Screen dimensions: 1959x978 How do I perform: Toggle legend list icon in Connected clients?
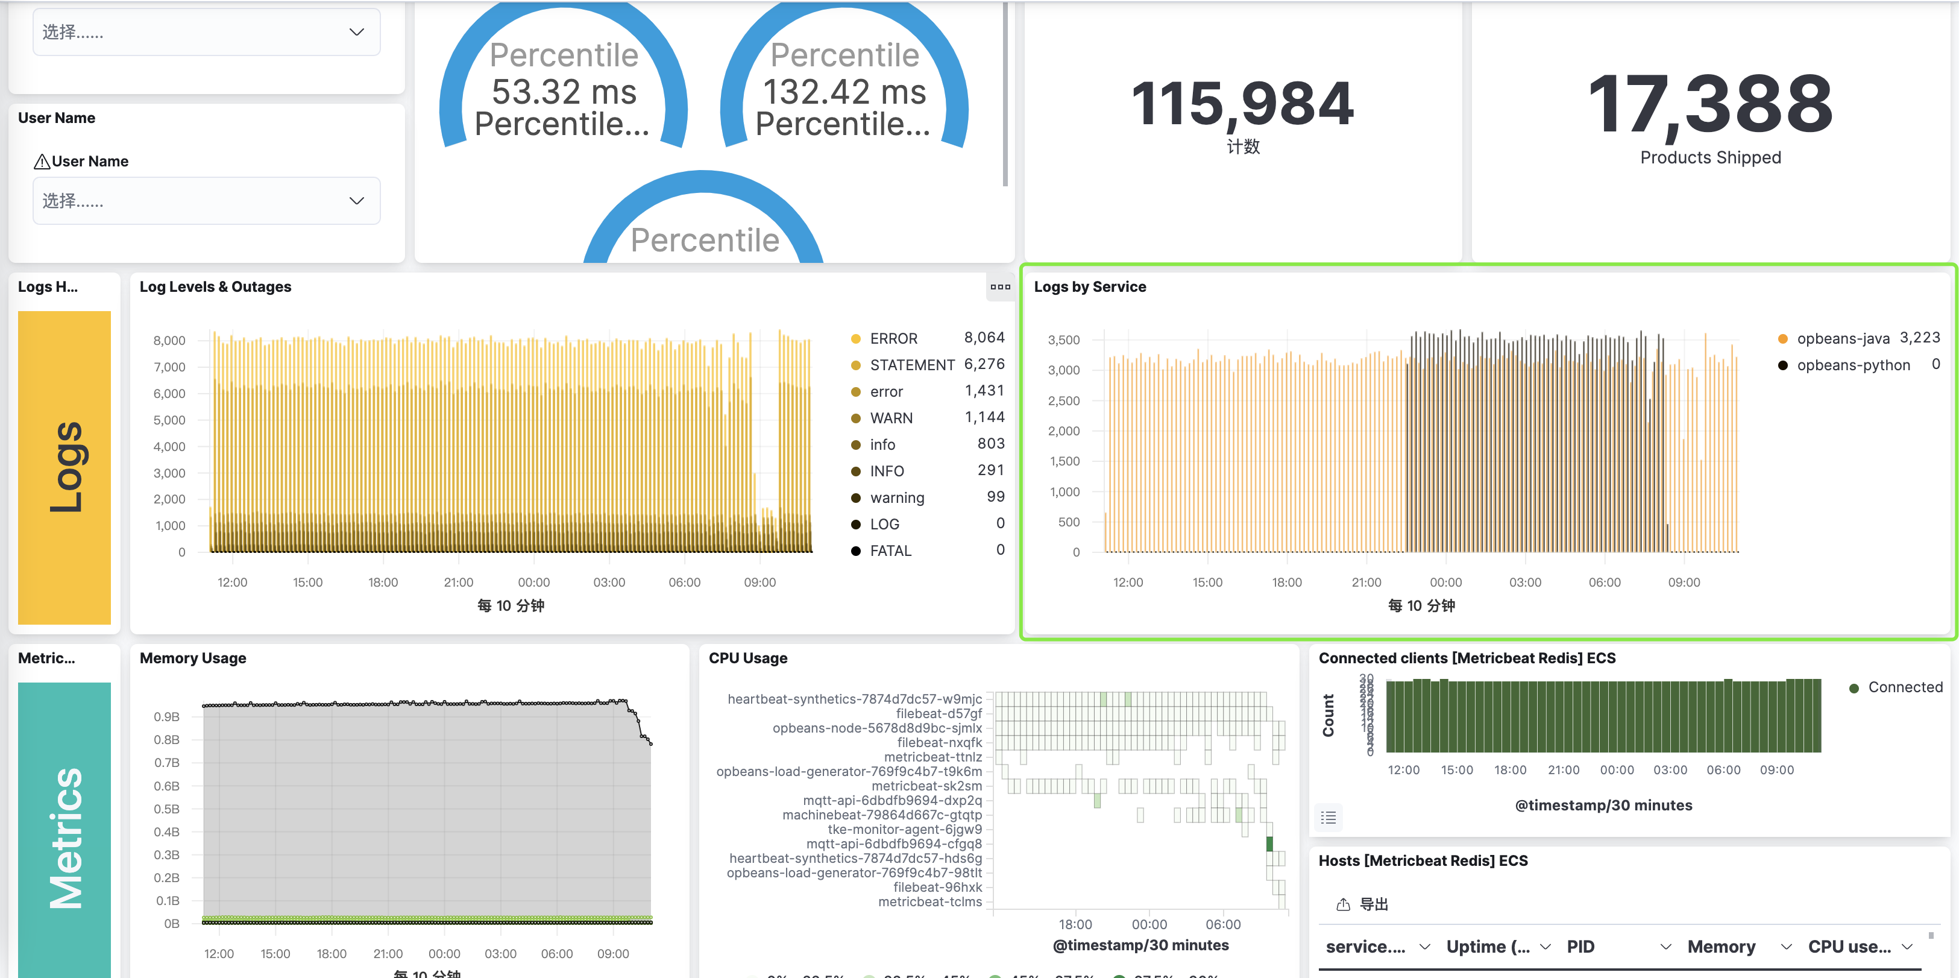[x=1328, y=818]
